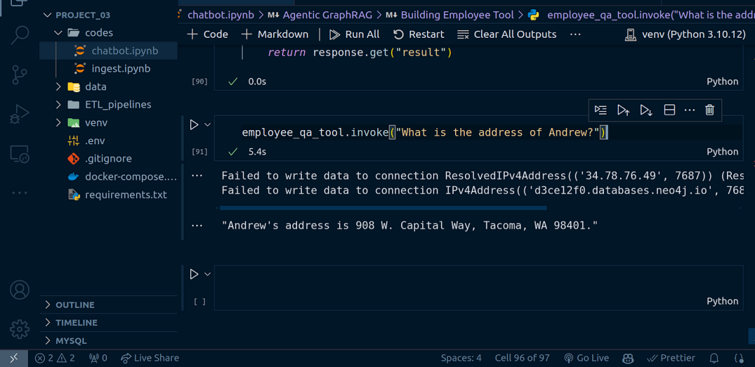Clear All Outputs in notebook
This screenshot has height=367, width=755.
point(507,34)
